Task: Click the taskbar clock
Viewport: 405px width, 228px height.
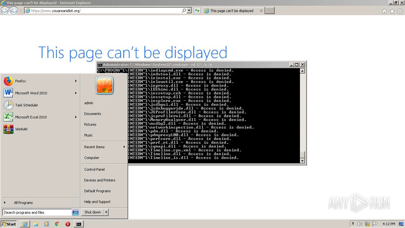Action: 389,224
